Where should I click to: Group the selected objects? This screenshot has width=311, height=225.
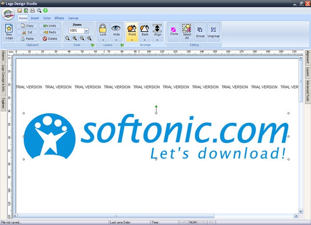coord(200,32)
